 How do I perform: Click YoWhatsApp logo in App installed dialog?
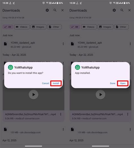[x=77, y=68]
